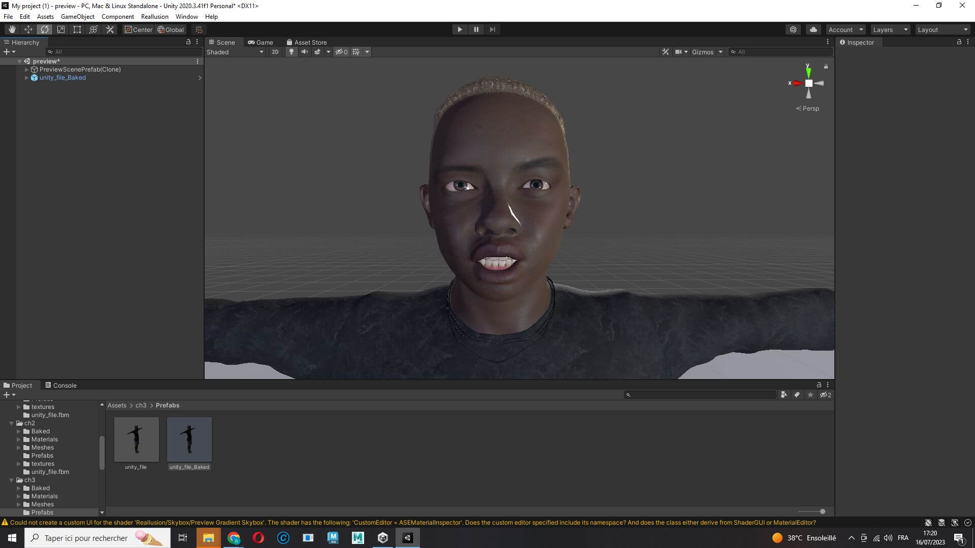This screenshot has height=548, width=975.
Task: Toggle scene audio mute
Action: pyautogui.click(x=304, y=52)
